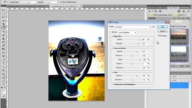192x108 pixels.
Task: Select the Horizontal Type tool
Action: tap(3, 63)
